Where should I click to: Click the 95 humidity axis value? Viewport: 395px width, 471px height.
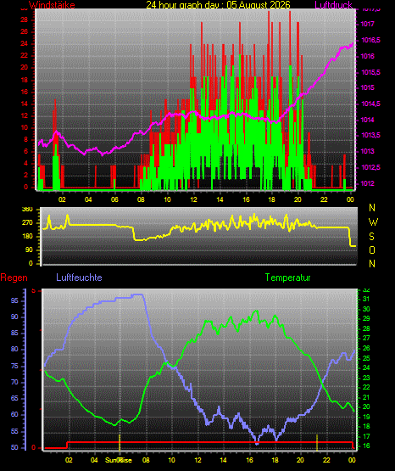(14, 300)
